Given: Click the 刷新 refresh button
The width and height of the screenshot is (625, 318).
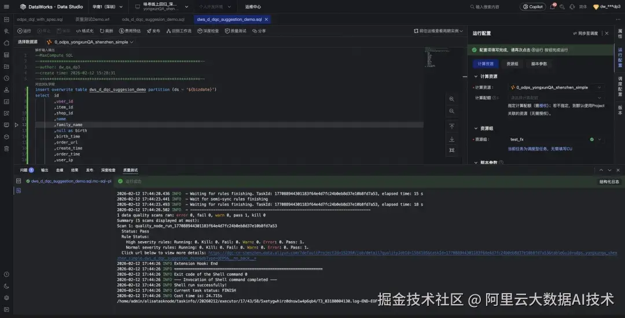Looking at the screenshot, I should pyautogui.click(x=106, y=31).
